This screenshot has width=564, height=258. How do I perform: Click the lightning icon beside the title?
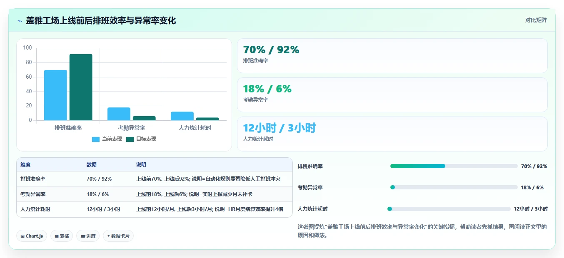20,21
